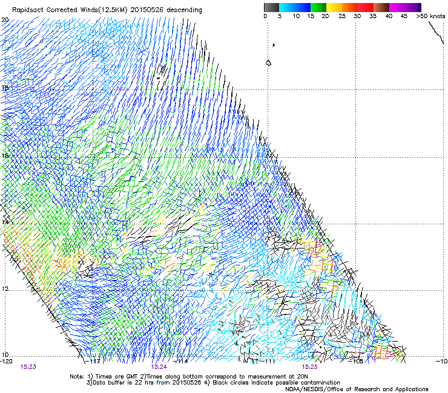
Task: Click the '25' legend tick label
Action: (x=342, y=16)
